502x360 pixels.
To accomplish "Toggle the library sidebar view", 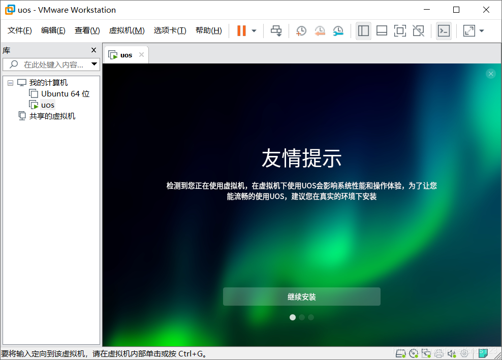I will tap(363, 31).
